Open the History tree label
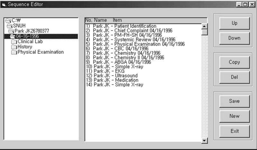The height and width of the screenshot is (150, 257). click(25, 47)
